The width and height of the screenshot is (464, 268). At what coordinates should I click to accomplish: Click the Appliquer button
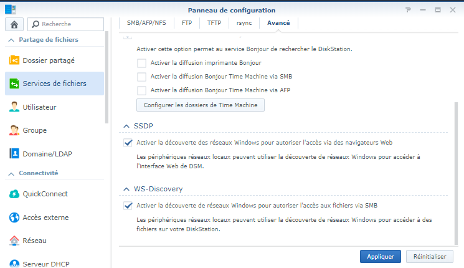click(x=380, y=256)
